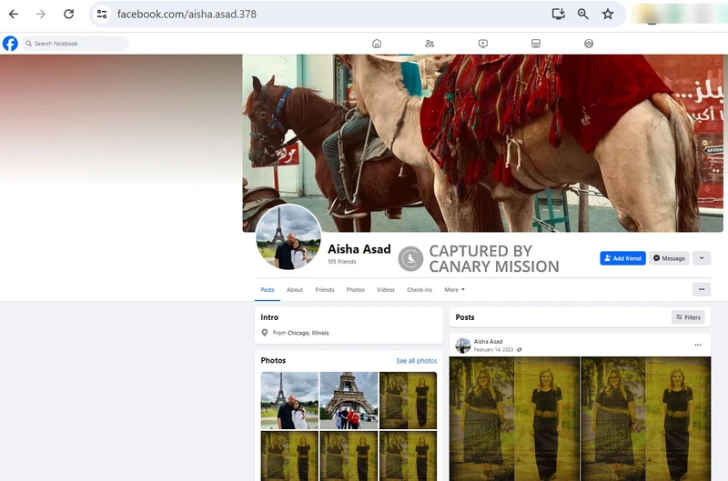Open the Photos tab
This screenshot has width=728, height=481.
355,289
